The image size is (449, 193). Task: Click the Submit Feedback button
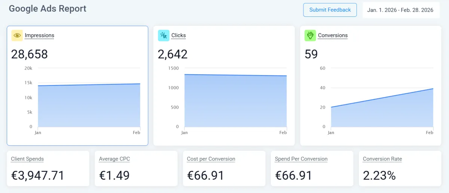tap(330, 10)
